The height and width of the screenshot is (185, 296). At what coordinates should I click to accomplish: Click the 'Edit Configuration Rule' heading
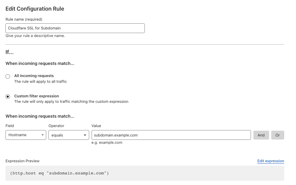[35, 9]
